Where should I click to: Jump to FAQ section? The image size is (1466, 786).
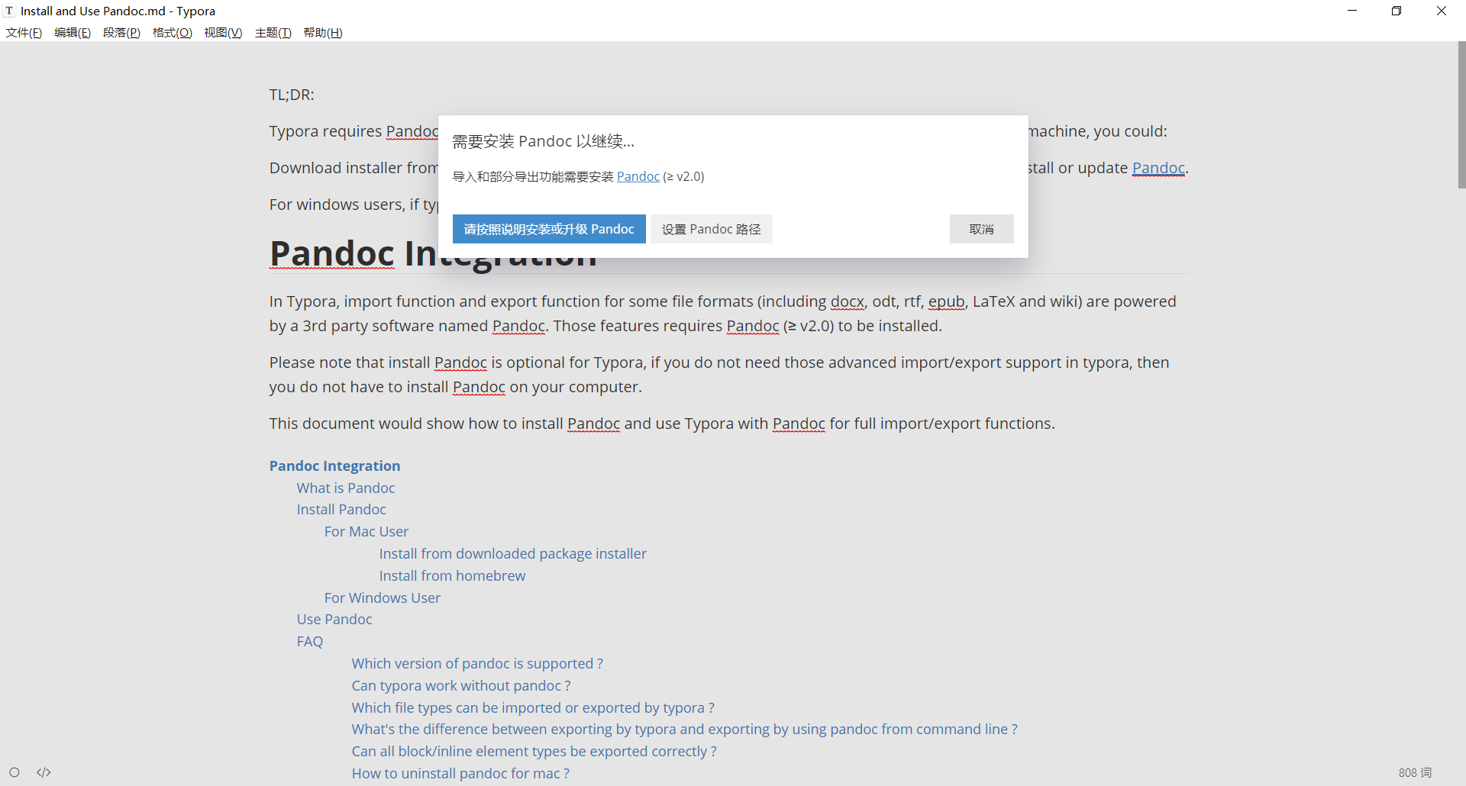click(x=310, y=641)
